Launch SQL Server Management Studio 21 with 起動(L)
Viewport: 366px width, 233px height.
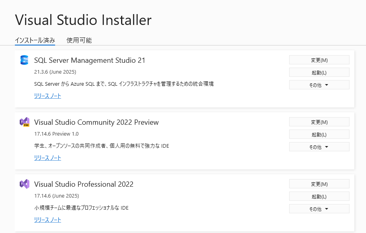pyautogui.click(x=319, y=72)
